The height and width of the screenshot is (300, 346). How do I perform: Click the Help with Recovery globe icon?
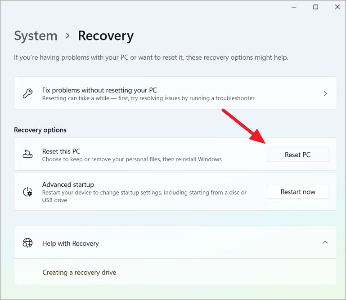[27, 243]
